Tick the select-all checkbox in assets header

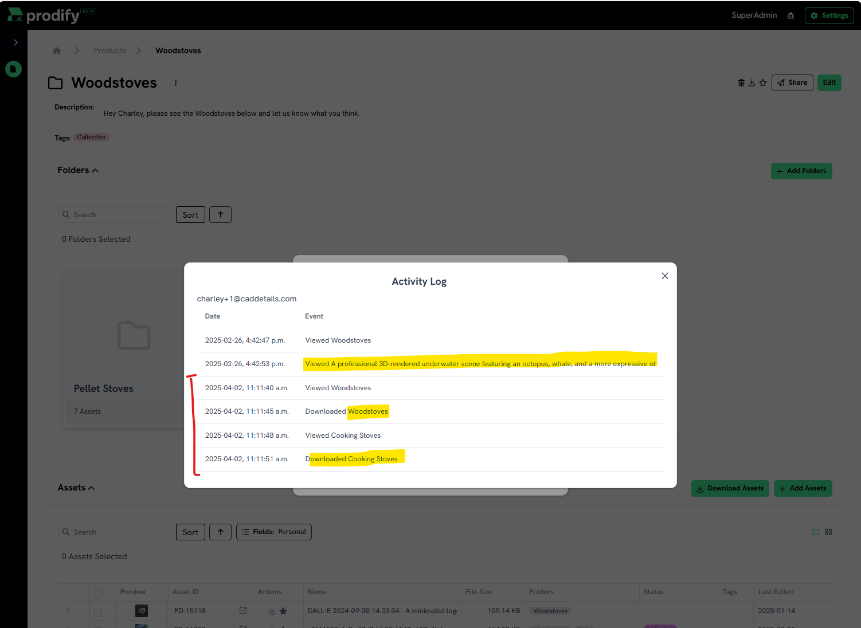98,592
